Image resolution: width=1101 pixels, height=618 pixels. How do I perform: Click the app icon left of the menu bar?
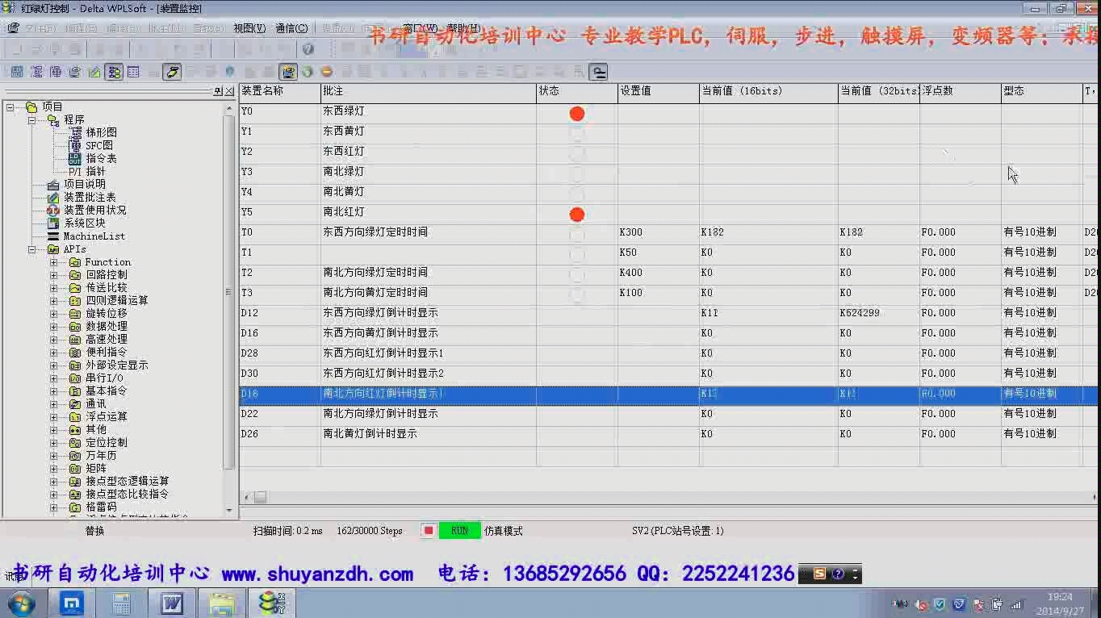[13, 28]
